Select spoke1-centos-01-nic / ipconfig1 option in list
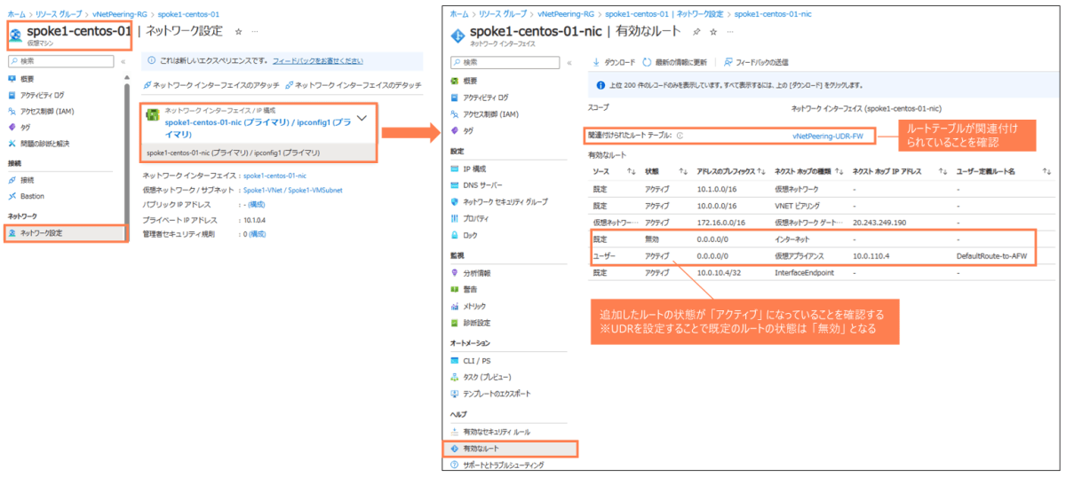The width and height of the screenshot is (1066, 477). tap(259, 152)
